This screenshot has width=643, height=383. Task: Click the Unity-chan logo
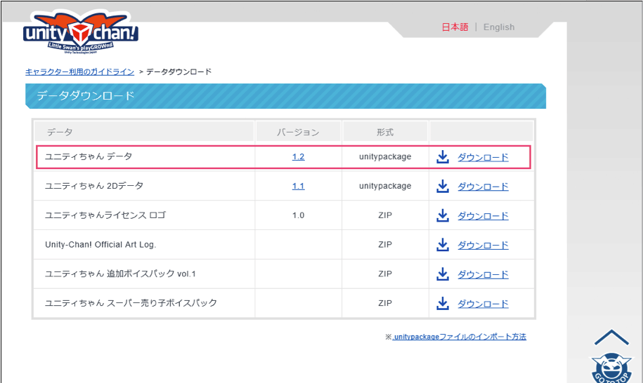coord(81,33)
